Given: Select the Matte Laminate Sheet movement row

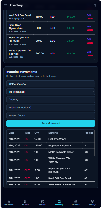Looking at the screenshot, I should (x=51, y=152).
